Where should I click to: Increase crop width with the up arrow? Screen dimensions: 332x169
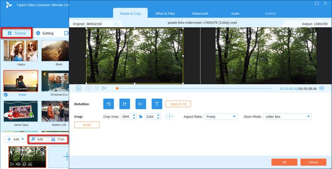pyautogui.click(x=134, y=115)
